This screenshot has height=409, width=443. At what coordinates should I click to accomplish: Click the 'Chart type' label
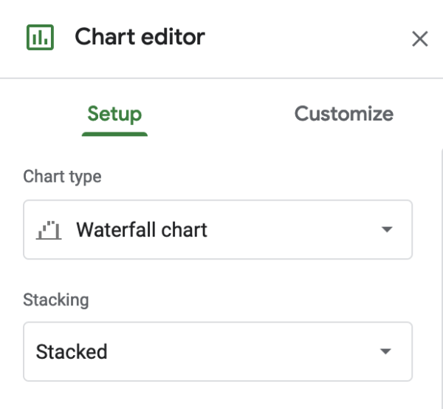62,177
